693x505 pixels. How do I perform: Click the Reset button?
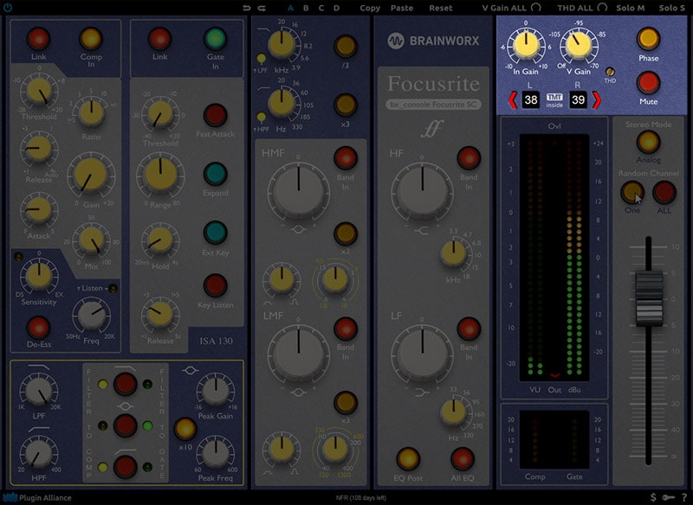coord(440,8)
